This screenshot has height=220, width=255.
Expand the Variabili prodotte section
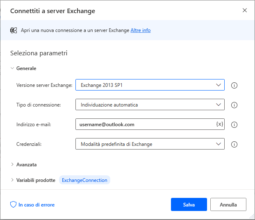[x=12, y=180]
